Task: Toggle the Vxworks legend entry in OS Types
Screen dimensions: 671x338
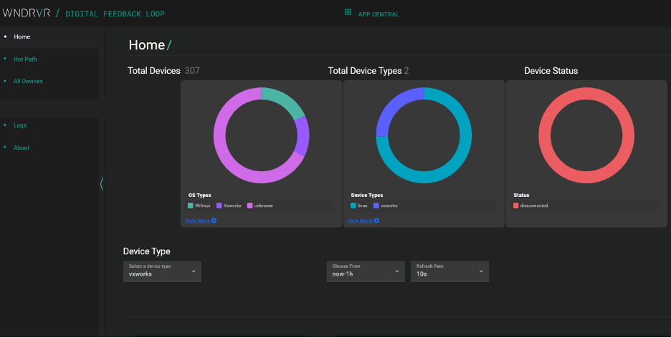Action: [231, 206]
